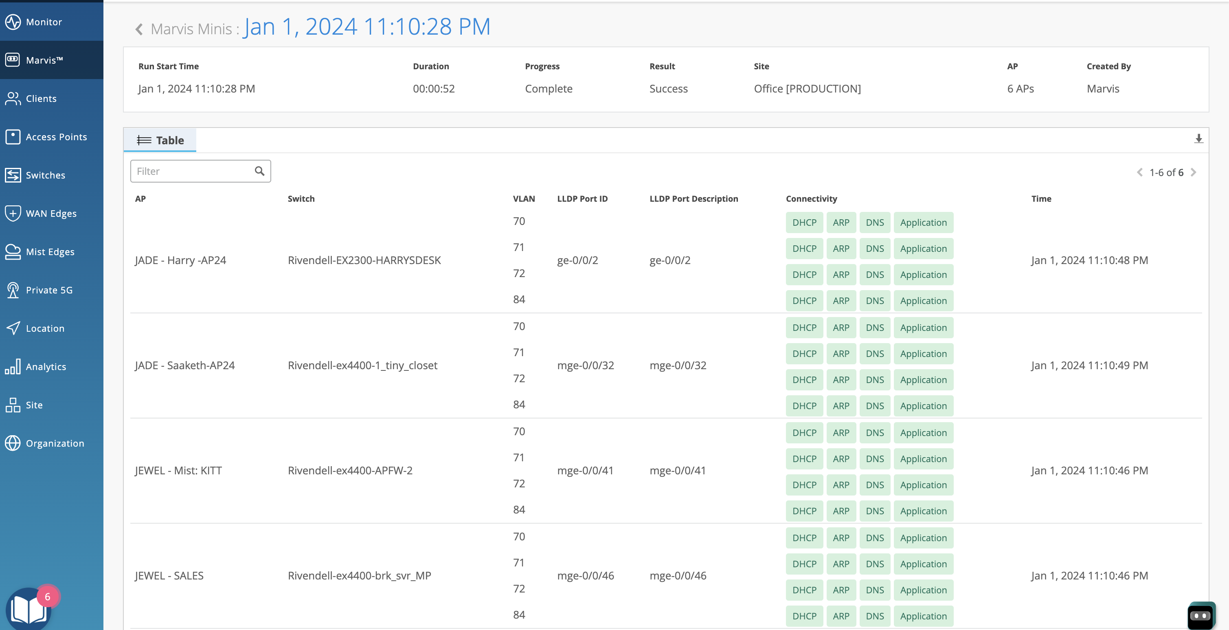The image size is (1229, 630).
Task: Click the filter magnifying glass icon
Action: 259,171
